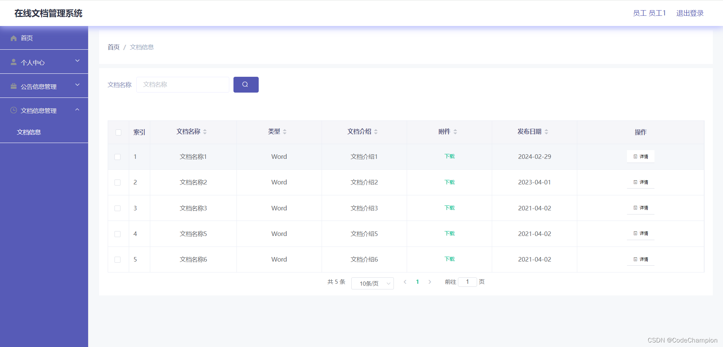Sort by 文档介绍 column arrows
This screenshot has width=723, height=347.
pos(376,132)
